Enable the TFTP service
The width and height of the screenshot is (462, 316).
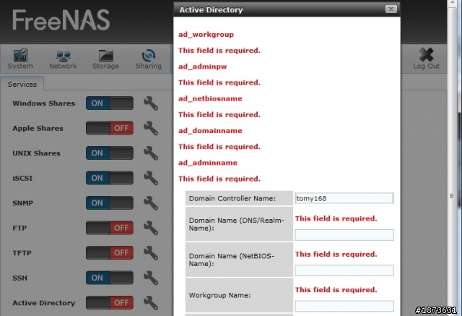(x=110, y=252)
